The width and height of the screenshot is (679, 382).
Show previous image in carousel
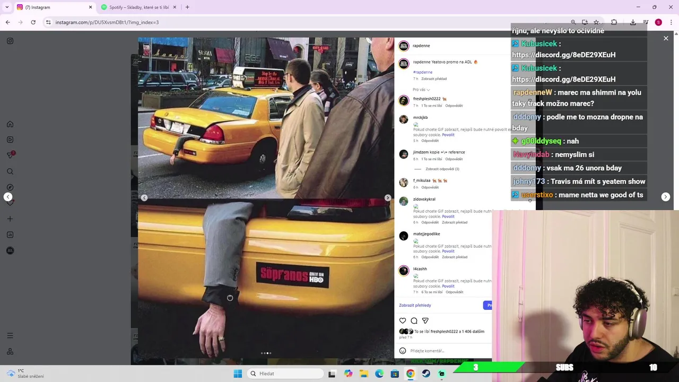tap(144, 198)
